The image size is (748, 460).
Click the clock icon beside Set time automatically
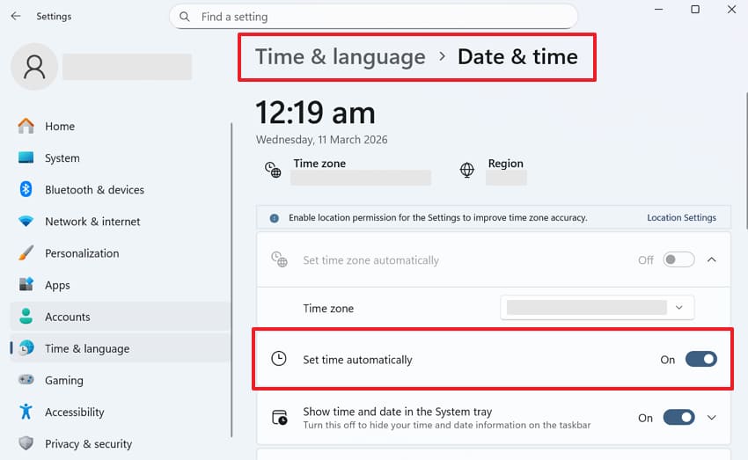coord(279,359)
